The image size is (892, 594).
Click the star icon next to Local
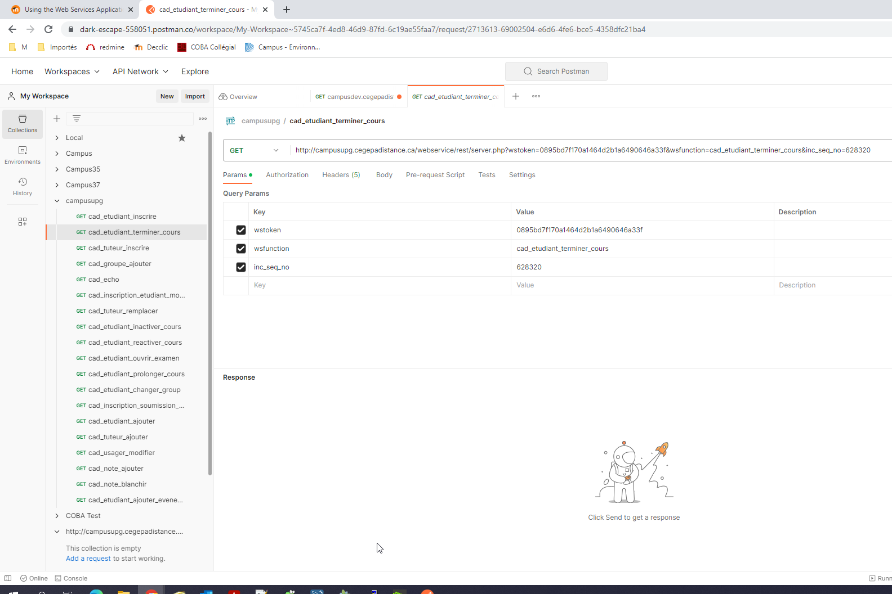coord(182,138)
